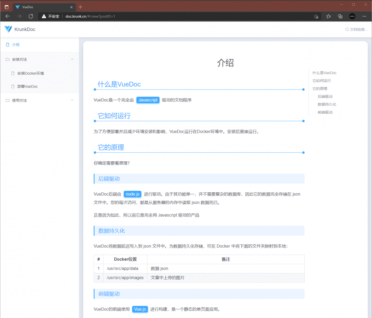Add this page to favorites star
Screen dimensions: 372x318
[316, 16]
